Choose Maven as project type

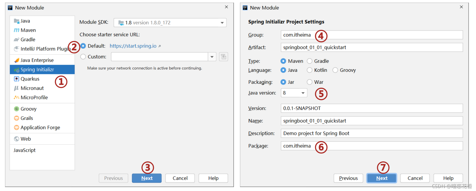click(x=283, y=61)
